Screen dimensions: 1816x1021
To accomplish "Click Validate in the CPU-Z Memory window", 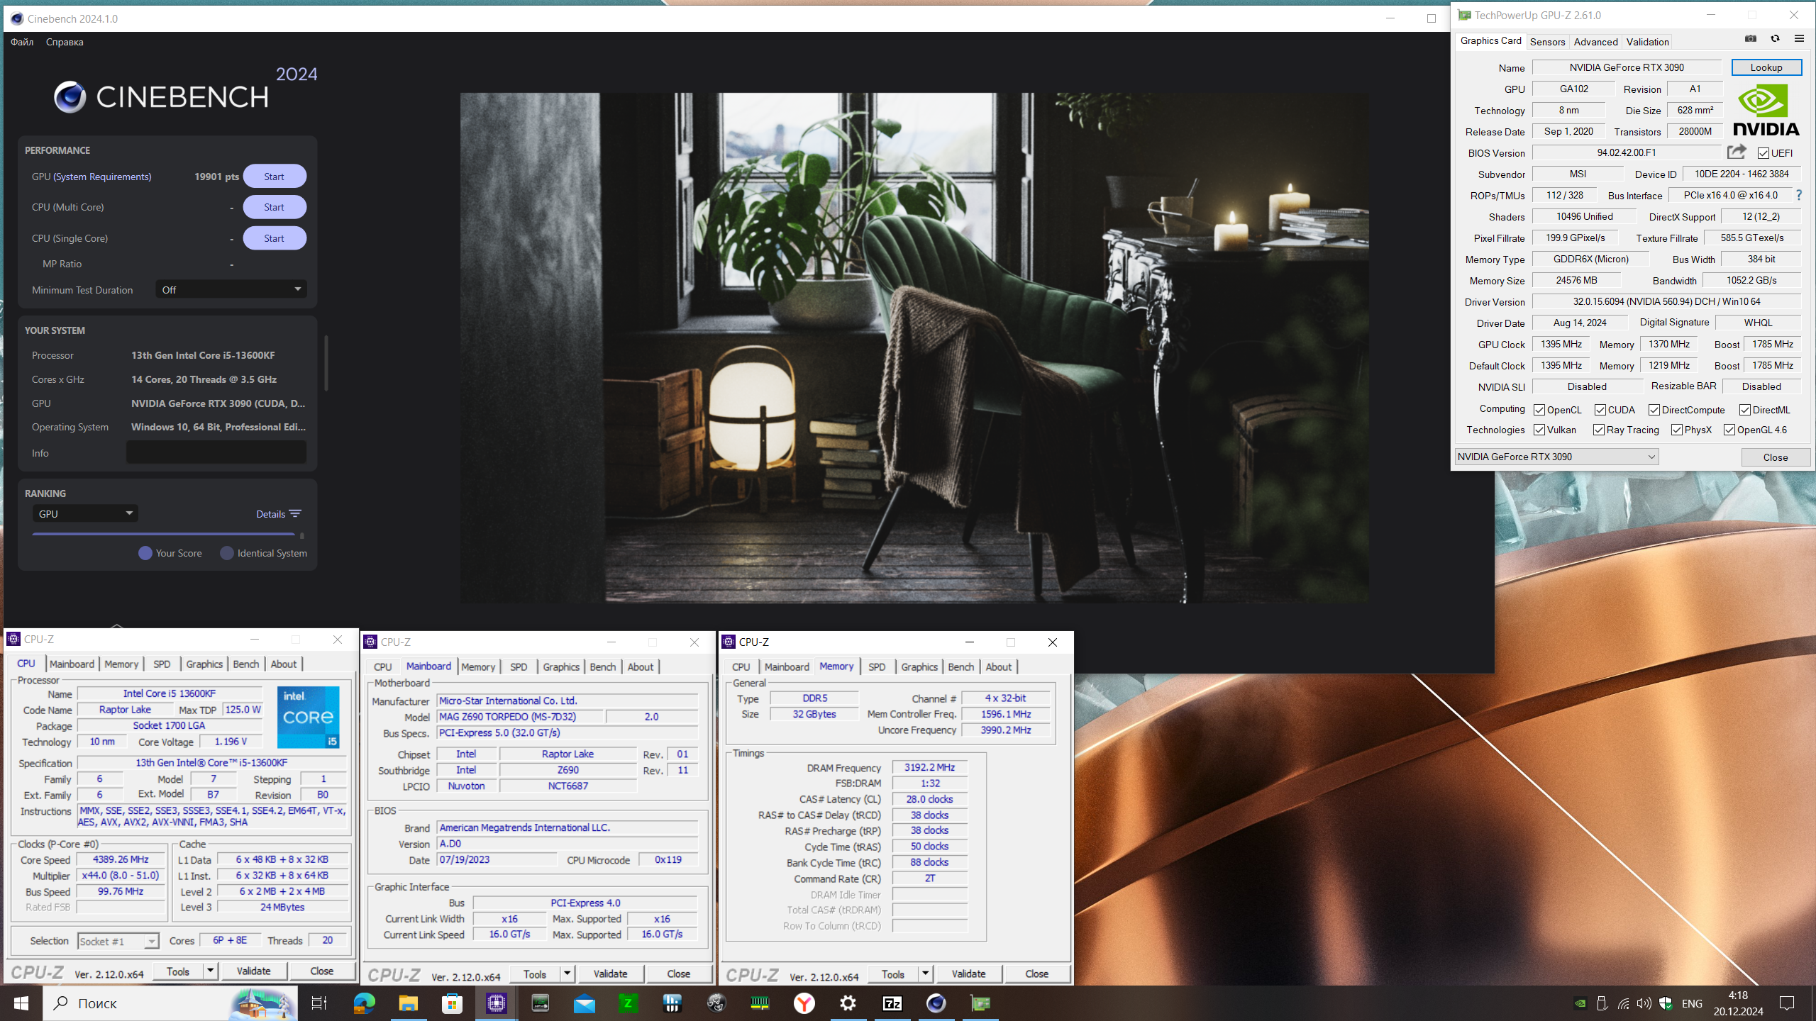I will pyautogui.click(x=968, y=973).
